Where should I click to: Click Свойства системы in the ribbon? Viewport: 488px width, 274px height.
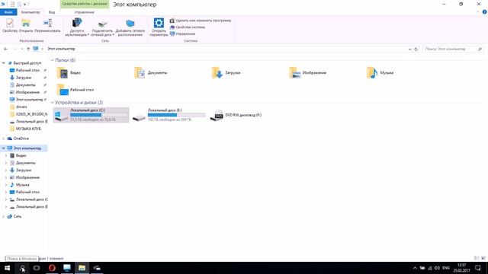click(x=188, y=27)
